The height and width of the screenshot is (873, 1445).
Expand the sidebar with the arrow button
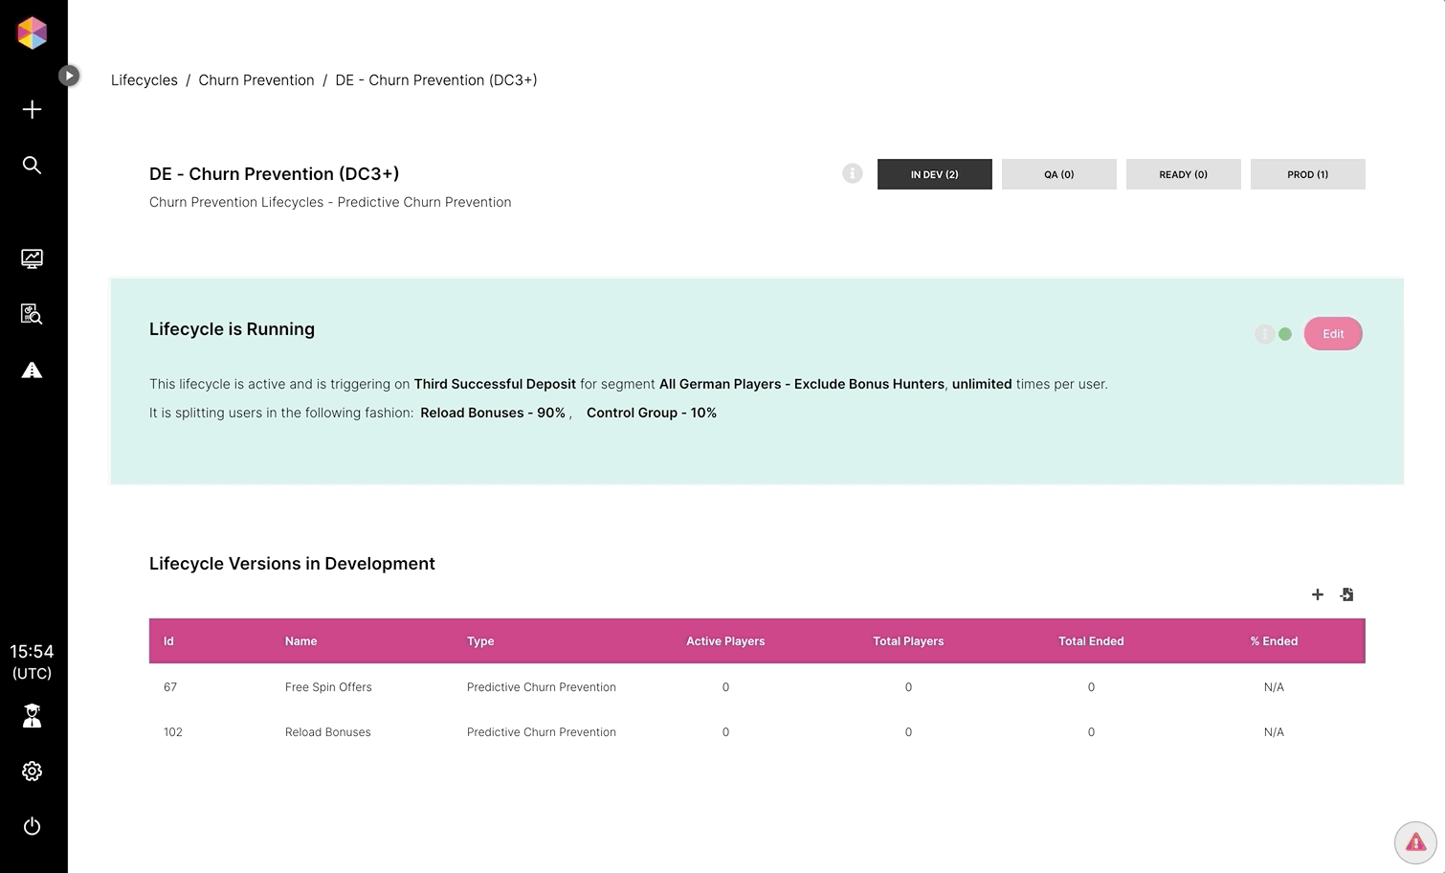(69, 76)
